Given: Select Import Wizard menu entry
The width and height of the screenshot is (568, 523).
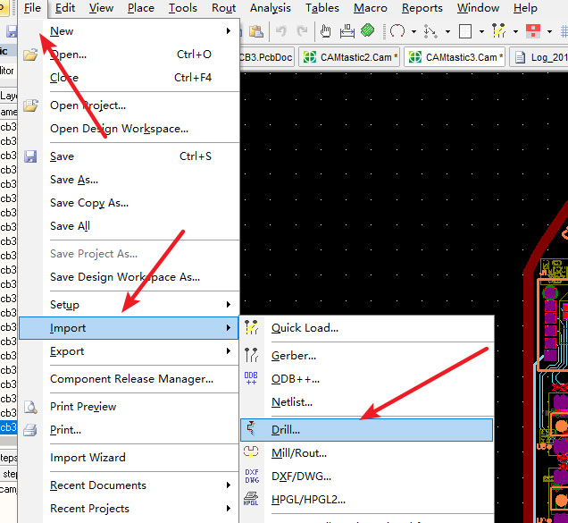Looking at the screenshot, I should 88,458.
